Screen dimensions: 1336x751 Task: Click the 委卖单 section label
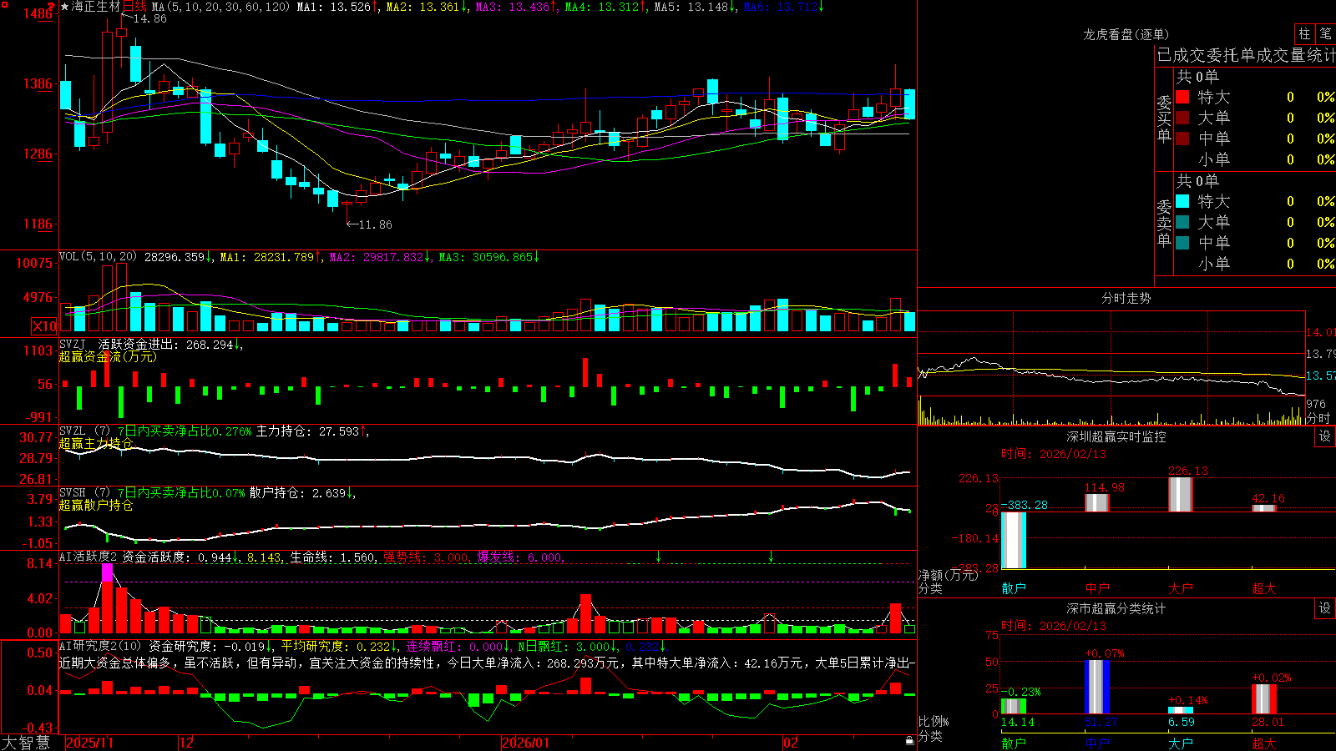[1164, 223]
